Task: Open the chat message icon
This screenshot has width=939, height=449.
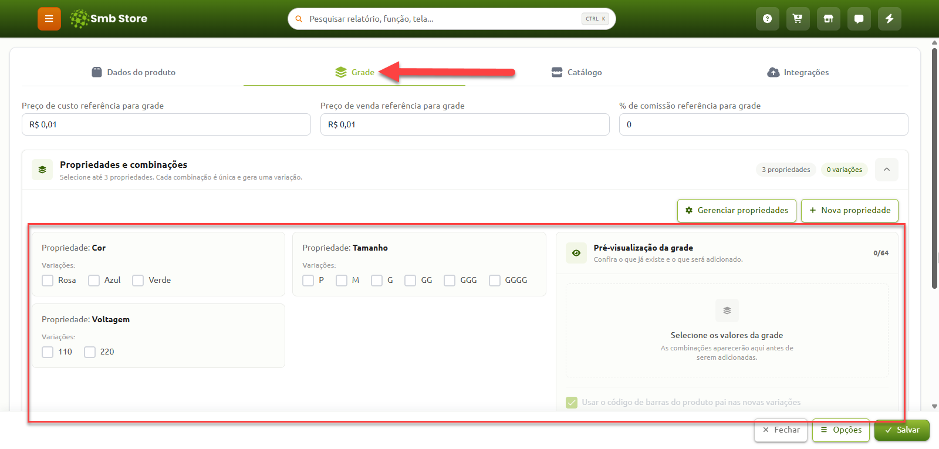Action: (859, 19)
